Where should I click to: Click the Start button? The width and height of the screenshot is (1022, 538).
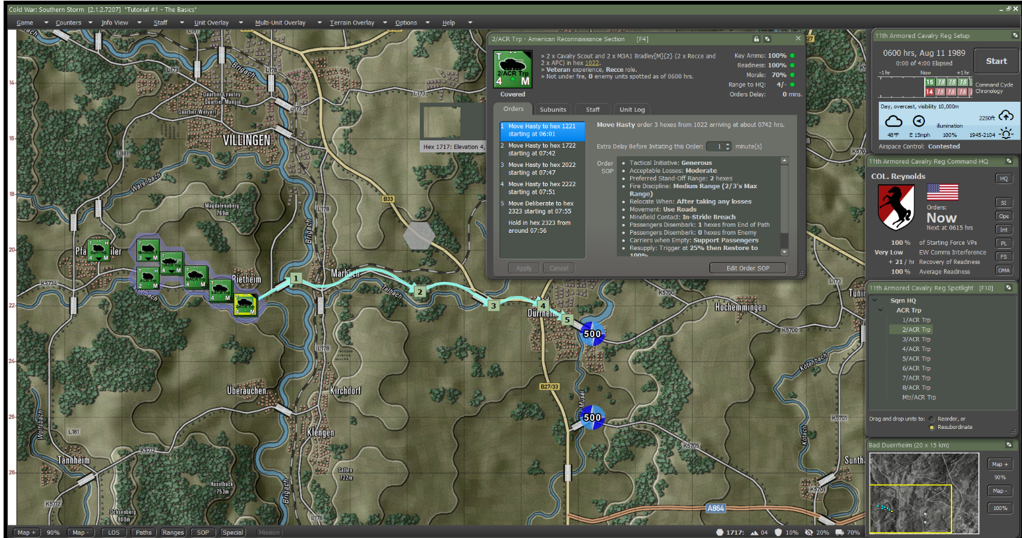point(996,61)
